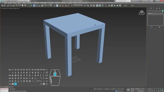
Task: Open the Layer Explorer
Action: 94,5
